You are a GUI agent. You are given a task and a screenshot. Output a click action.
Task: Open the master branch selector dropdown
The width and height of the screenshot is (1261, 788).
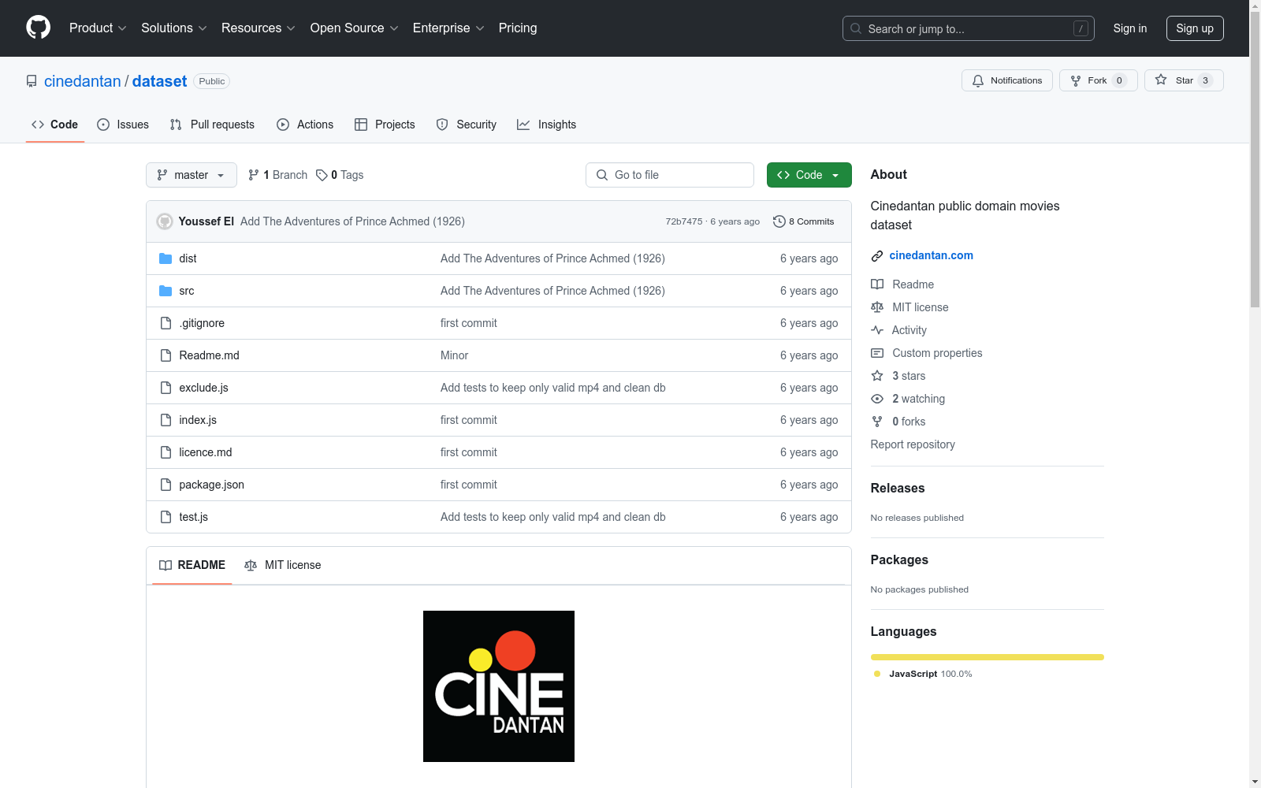[192, 175]
